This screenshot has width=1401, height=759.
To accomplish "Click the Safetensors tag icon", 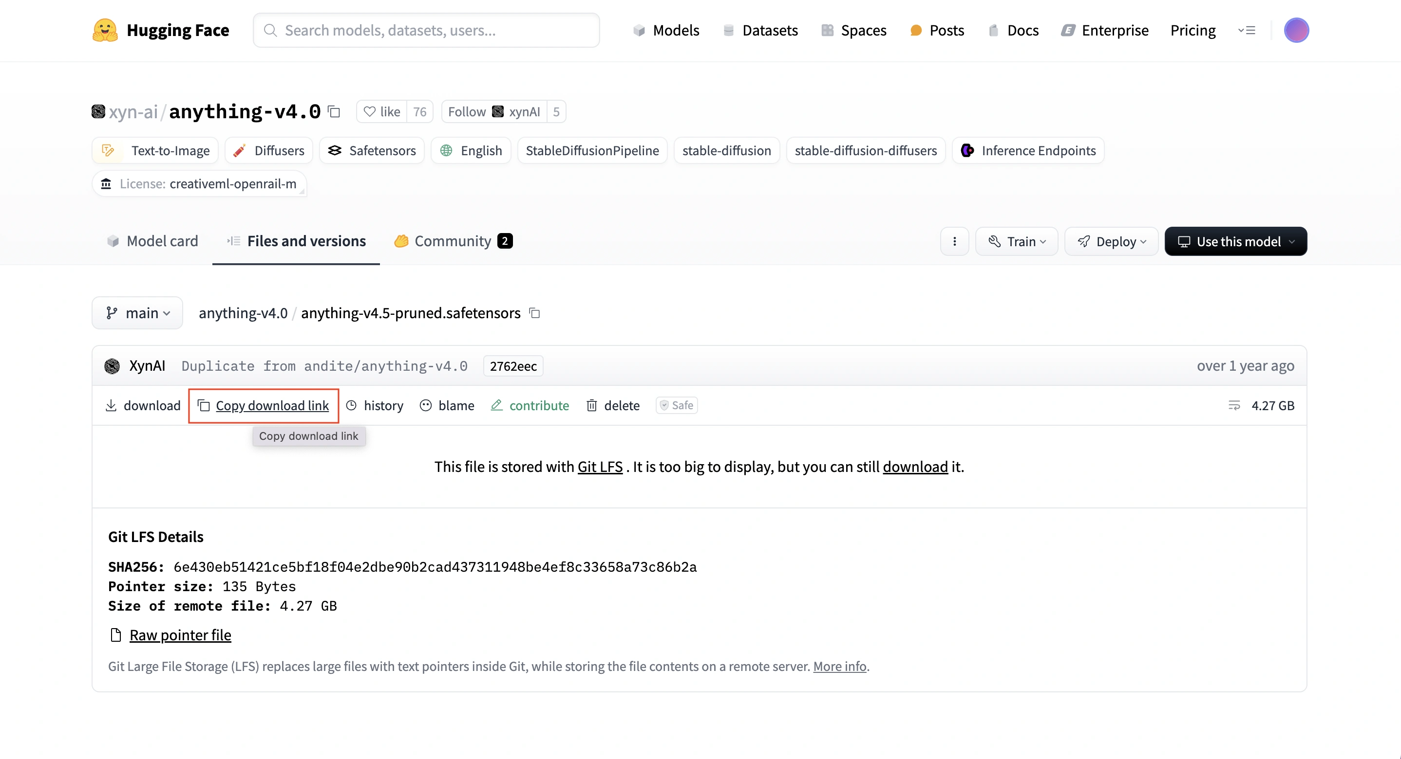I will point(335,150).
